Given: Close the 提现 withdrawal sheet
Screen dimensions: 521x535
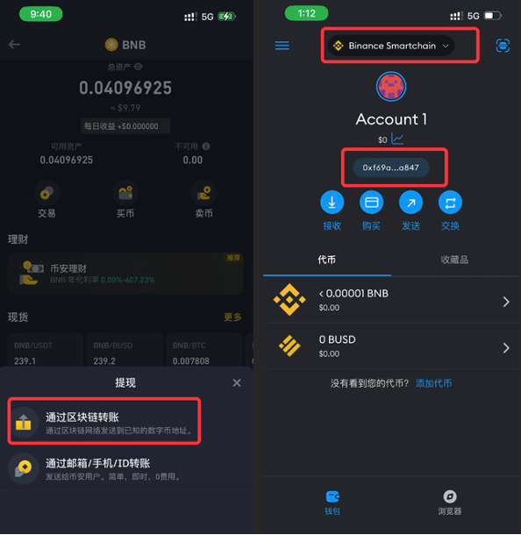Looking at the screenshot, I should coord(237,382).
